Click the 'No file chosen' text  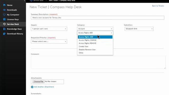[50, 82]
